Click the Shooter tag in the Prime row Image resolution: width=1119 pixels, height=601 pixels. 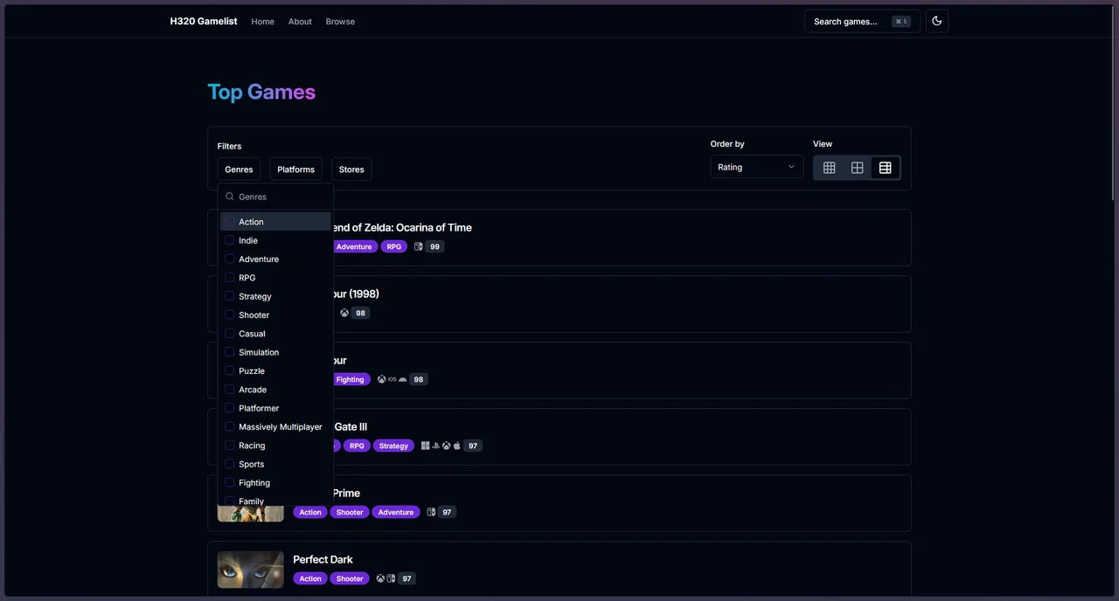pos(350,512)
